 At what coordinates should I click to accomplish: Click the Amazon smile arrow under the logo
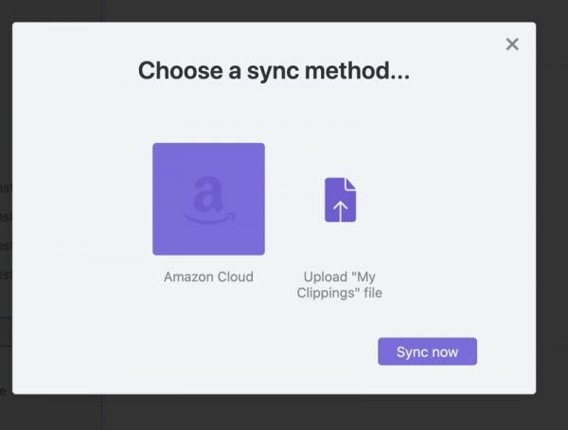209,218
